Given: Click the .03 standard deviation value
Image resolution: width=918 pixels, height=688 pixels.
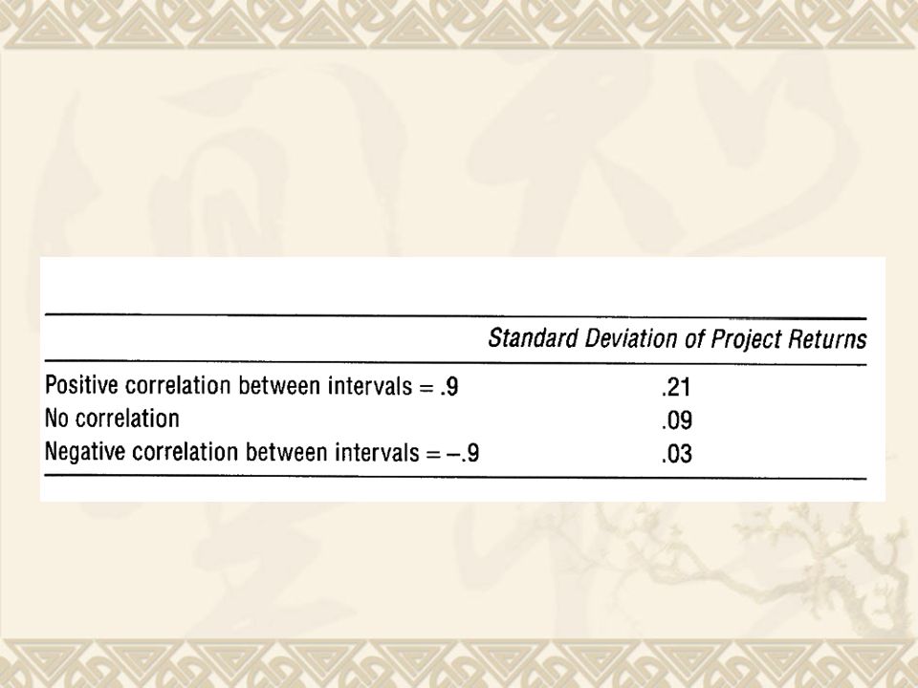Looking at the screenshot, I should click(x=676, y=454).
